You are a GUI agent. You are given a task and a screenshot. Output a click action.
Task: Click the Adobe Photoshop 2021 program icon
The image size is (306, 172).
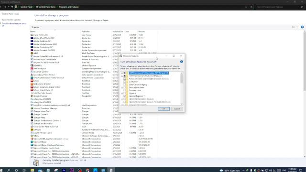tap(32, 47)
